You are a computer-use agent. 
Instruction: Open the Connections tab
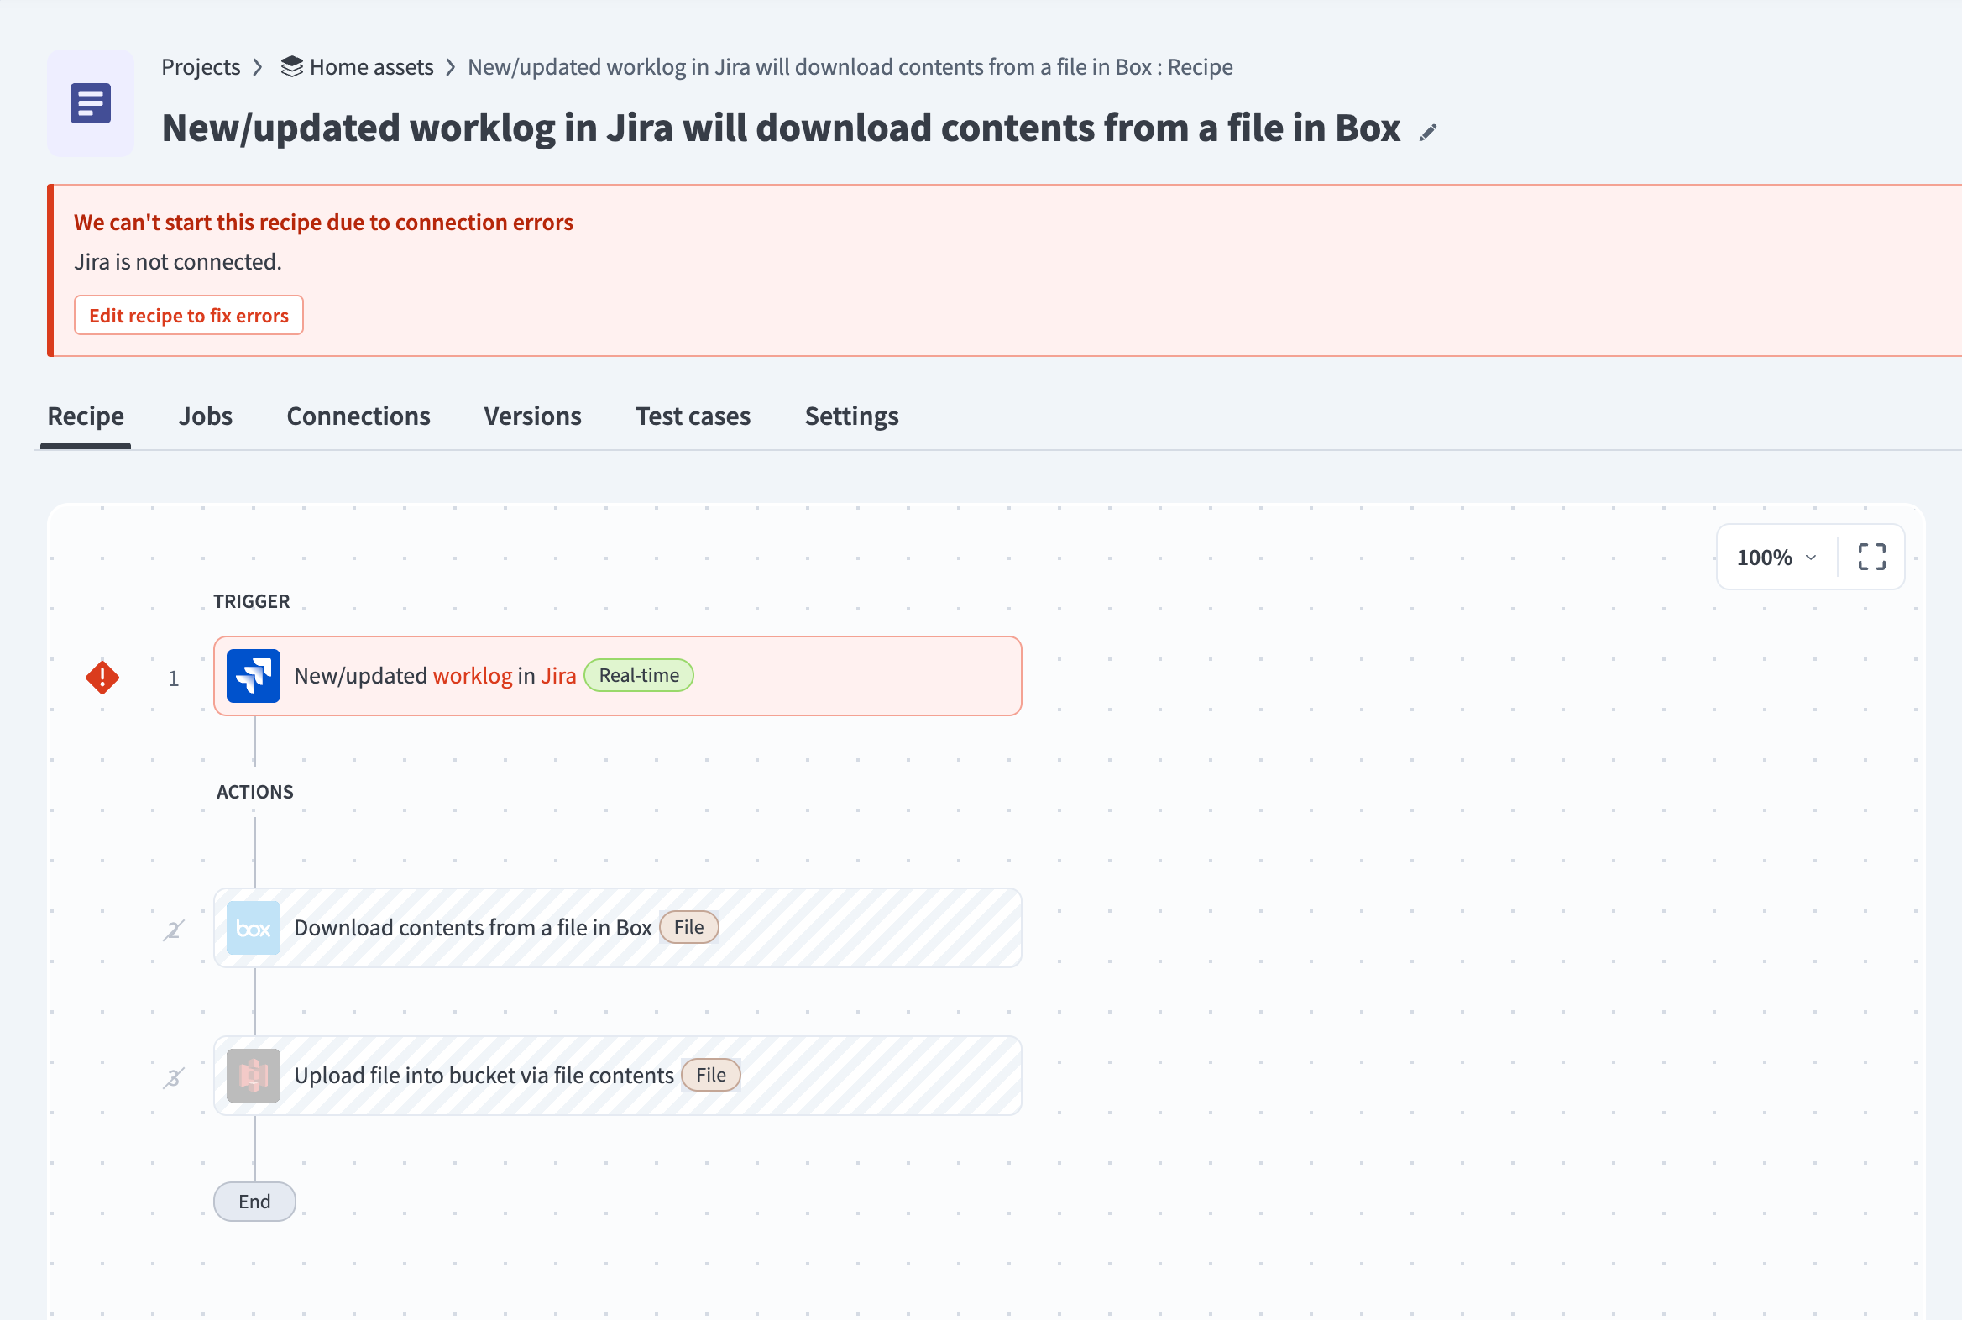coord(358,416)
